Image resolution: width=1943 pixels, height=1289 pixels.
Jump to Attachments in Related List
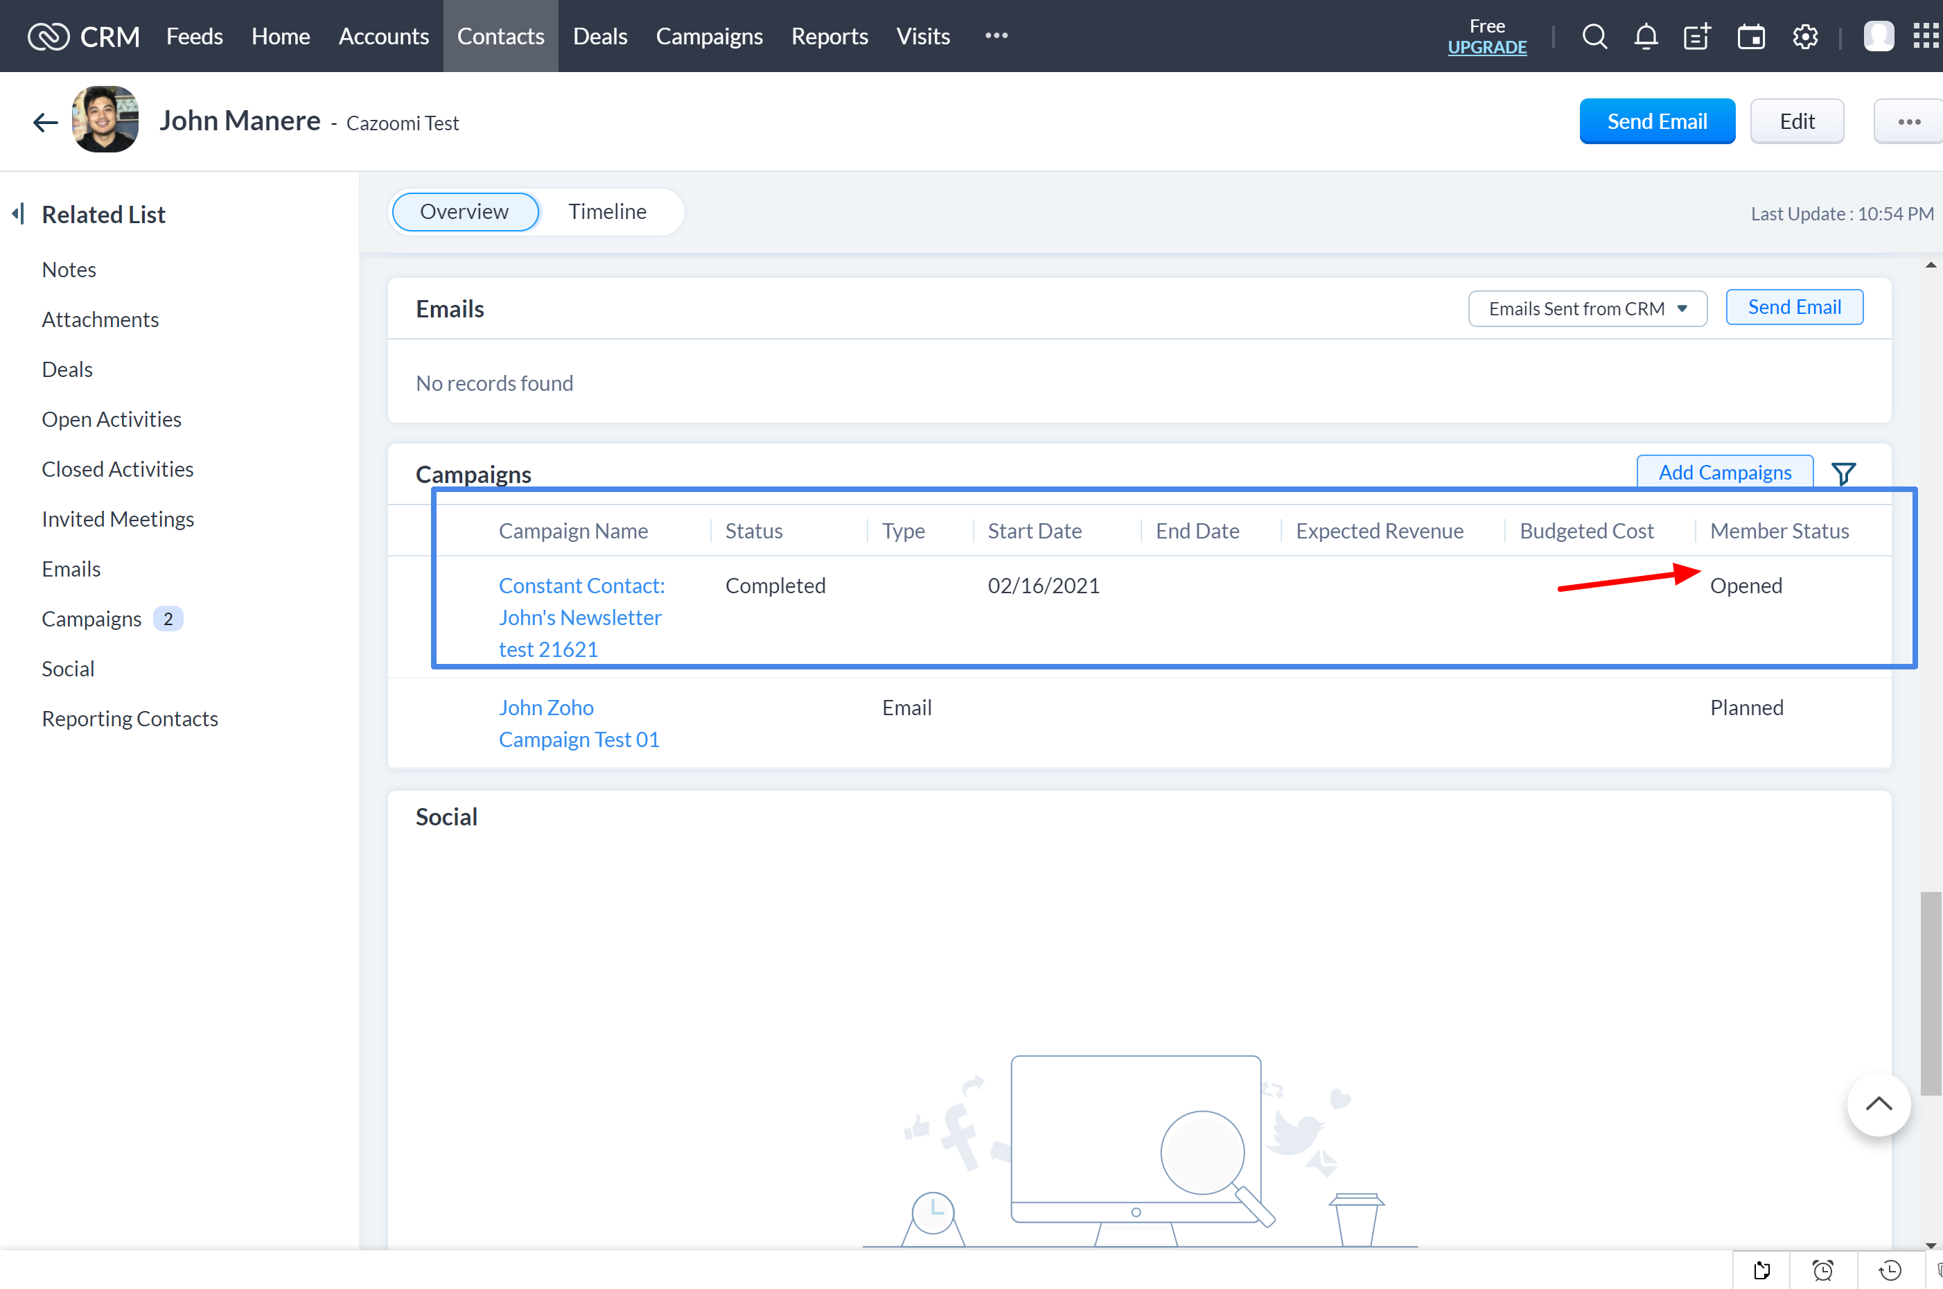pos(100,319)
